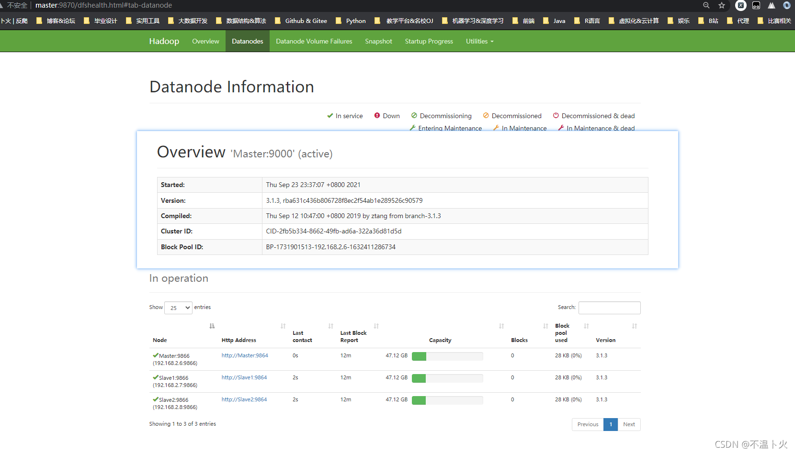Sort table by Version column
Viewport: 795px width, 453px height.
[x=635, y=326]
